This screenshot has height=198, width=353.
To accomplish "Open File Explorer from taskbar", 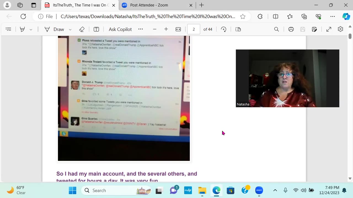I will [202, 190].
